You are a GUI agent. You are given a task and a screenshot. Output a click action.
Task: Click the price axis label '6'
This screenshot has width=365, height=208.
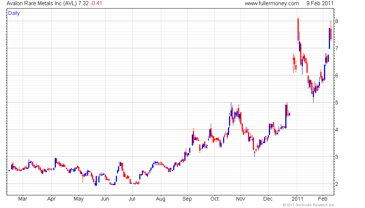click(x=337, y=76)
